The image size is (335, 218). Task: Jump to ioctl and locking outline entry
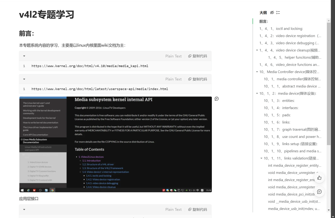pyautogui.click(x=281, y=29)
